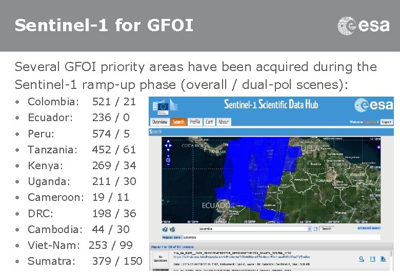Click the globe zoom-to-extent icon on map
Image resolution: width=400 pixels, height=276 pixels.
(168, 160)
